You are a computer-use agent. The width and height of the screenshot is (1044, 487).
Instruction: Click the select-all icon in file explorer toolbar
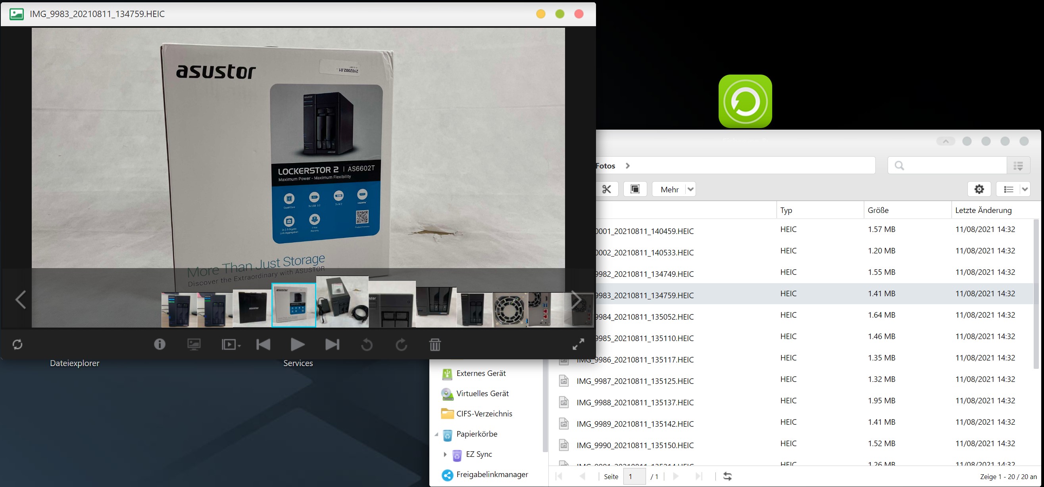[635, 189]
